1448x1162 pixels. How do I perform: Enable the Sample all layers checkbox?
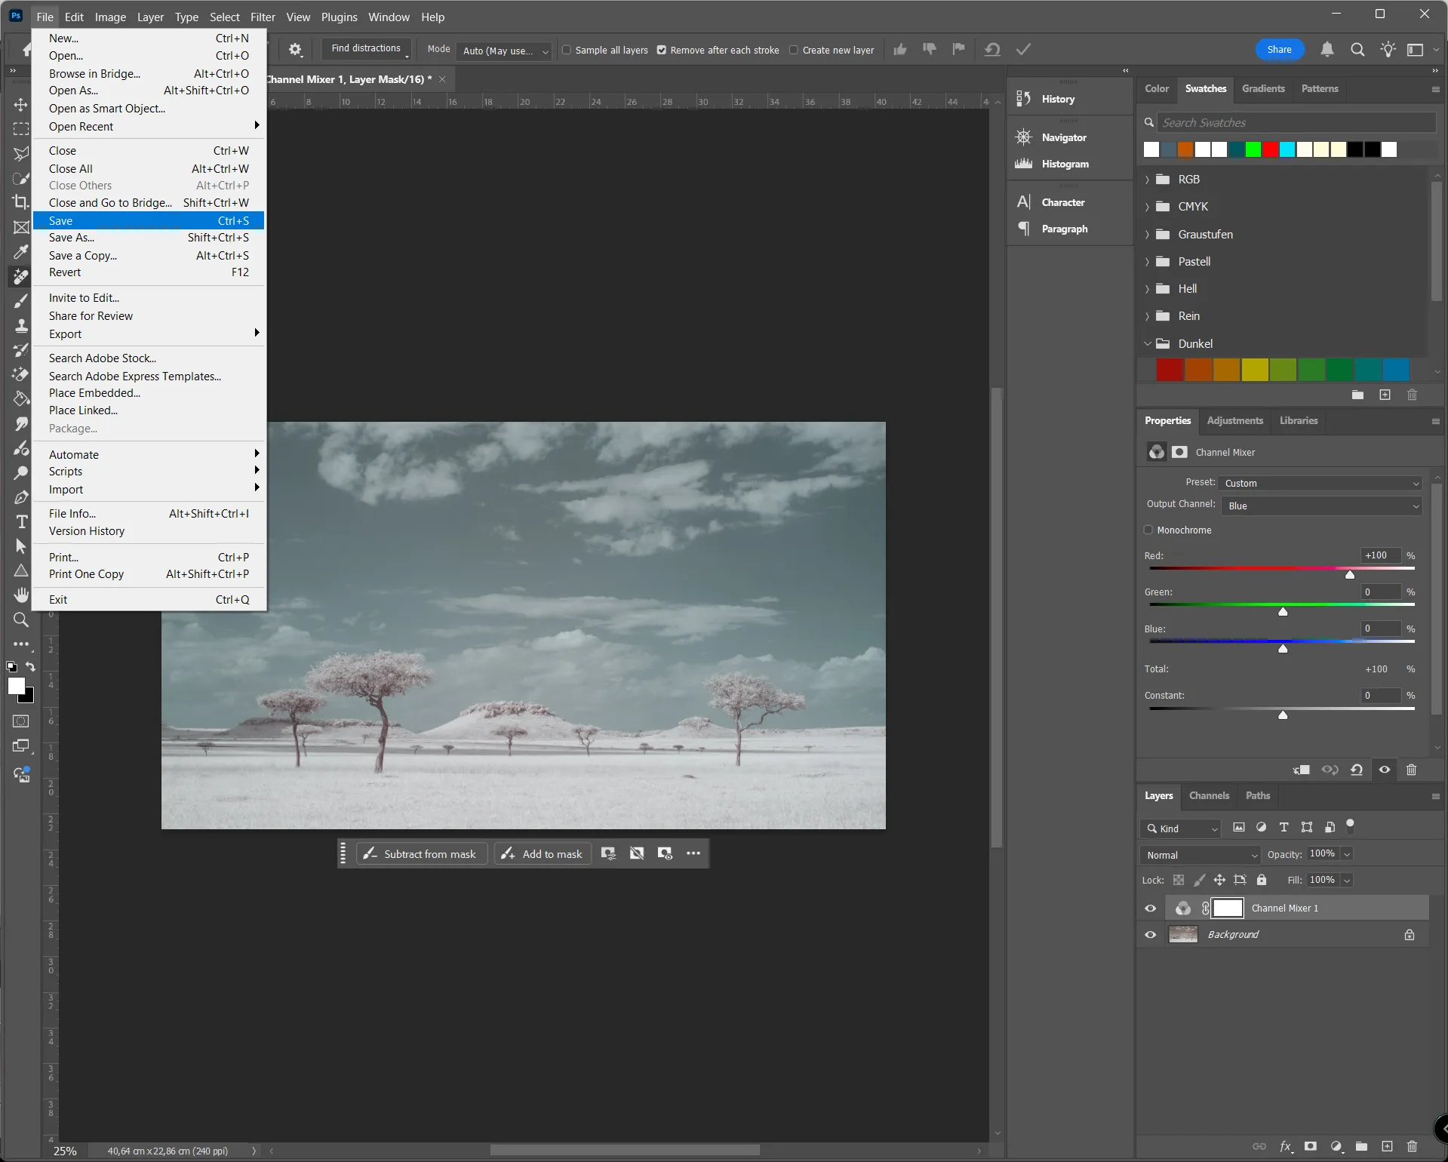coord(567,51)
